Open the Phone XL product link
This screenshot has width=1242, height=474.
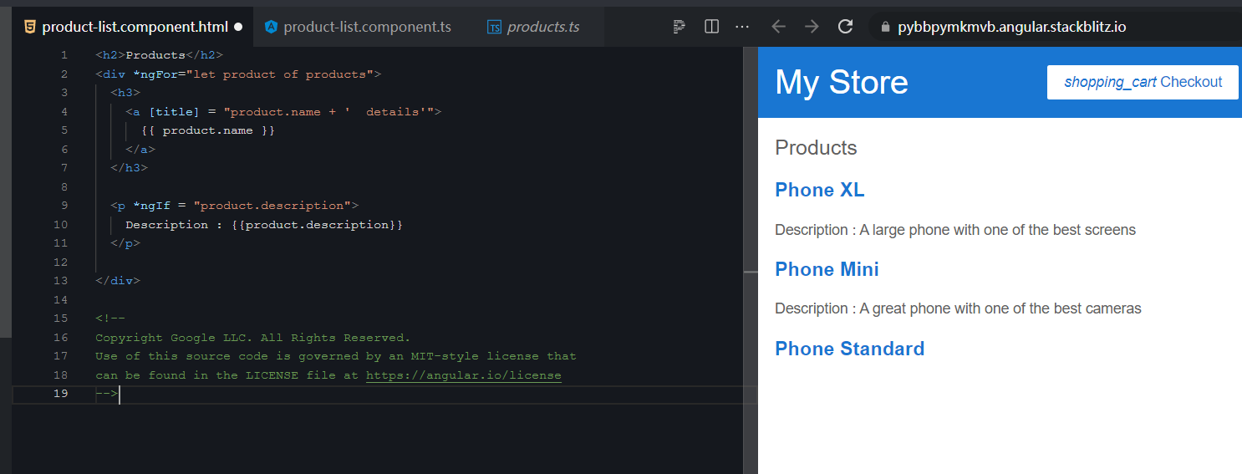[x=819, y=190]
